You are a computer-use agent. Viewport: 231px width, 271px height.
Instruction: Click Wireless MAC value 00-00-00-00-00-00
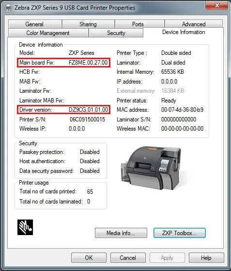[183, 129]
